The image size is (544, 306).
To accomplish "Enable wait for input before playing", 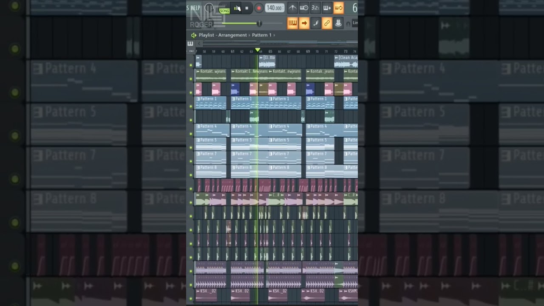I will [x=304, y=8].
